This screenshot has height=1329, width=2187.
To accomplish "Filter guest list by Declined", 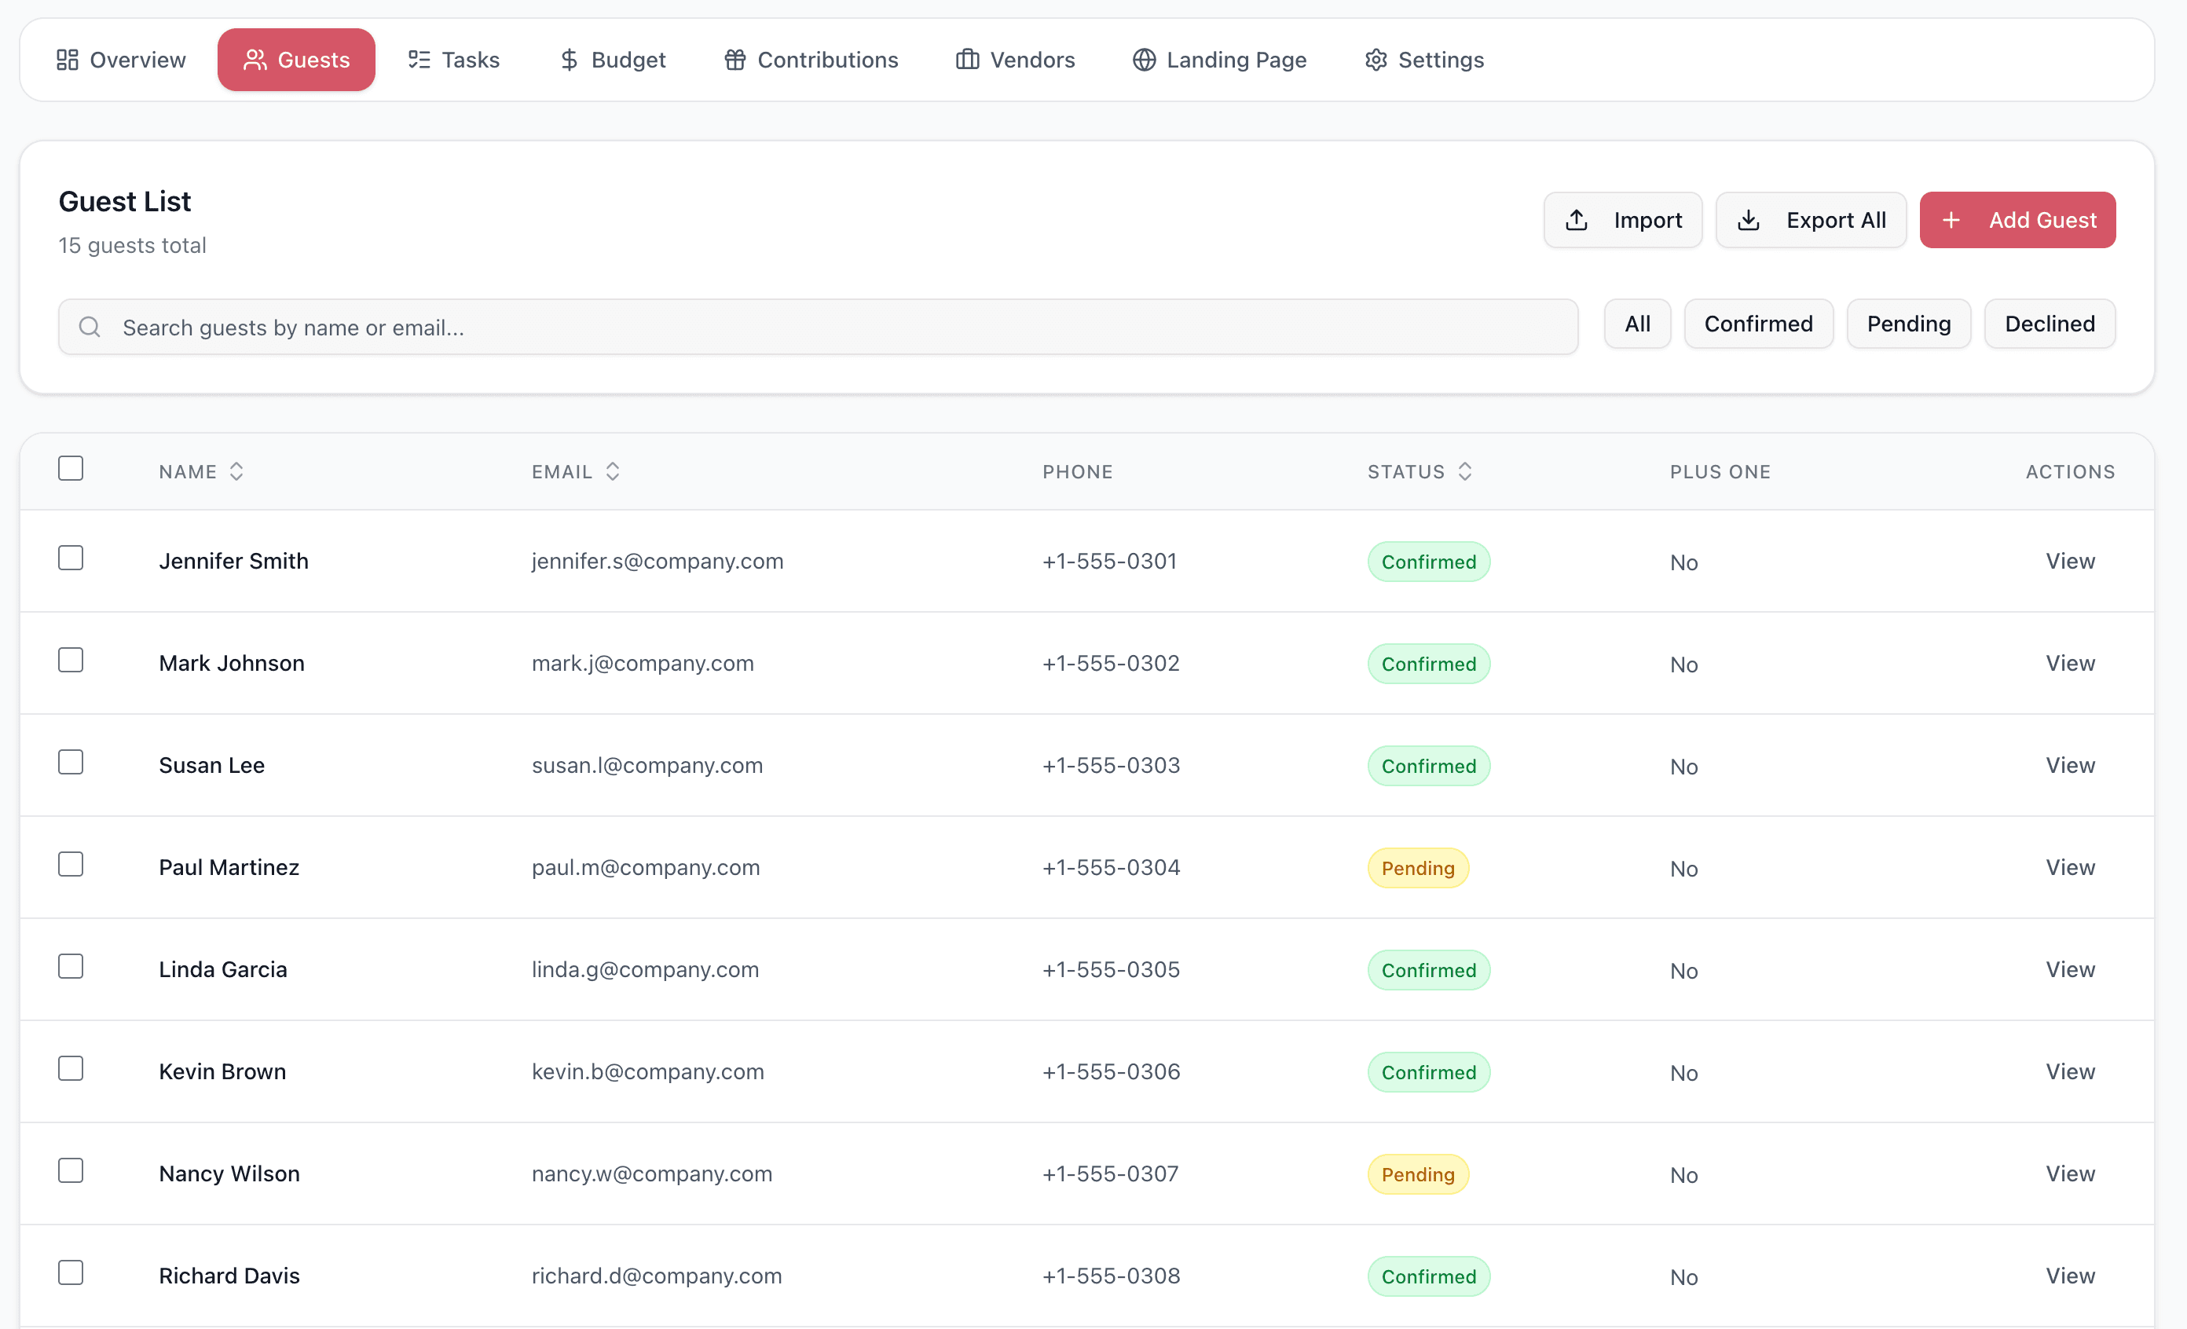I will pos(2050,324).
